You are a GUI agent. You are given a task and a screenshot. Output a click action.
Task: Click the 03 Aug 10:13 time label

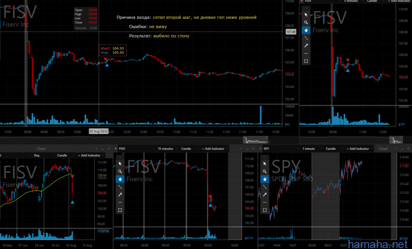[x=99, y=131]
